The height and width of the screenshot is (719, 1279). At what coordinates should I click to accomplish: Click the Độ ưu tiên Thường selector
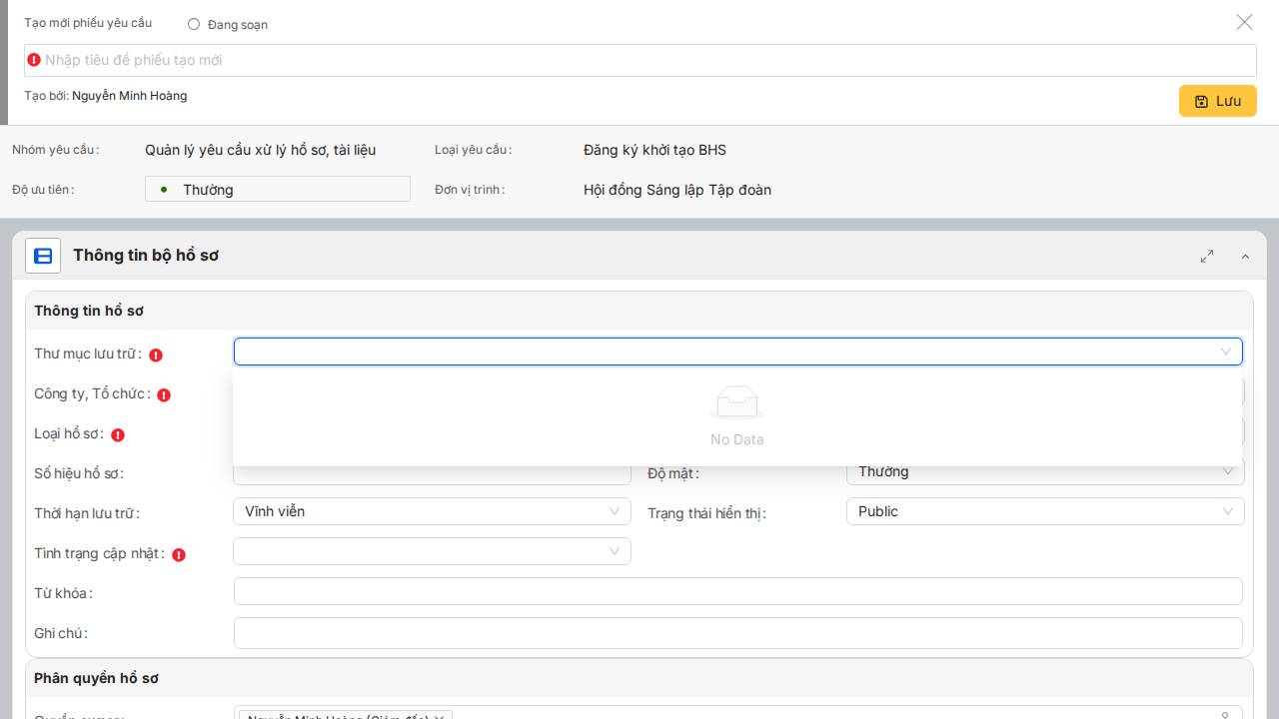click(277, 189)
